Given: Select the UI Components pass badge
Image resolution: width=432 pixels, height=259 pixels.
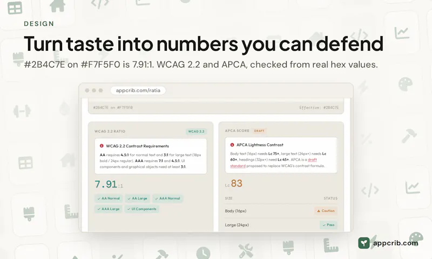Looking at the screenshot, I should point(141,209).
